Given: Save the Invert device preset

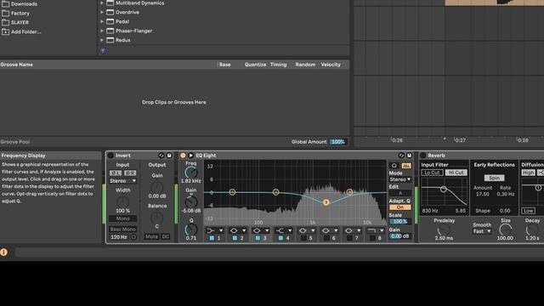Looking at the screenshot, I should coord(169,156).
